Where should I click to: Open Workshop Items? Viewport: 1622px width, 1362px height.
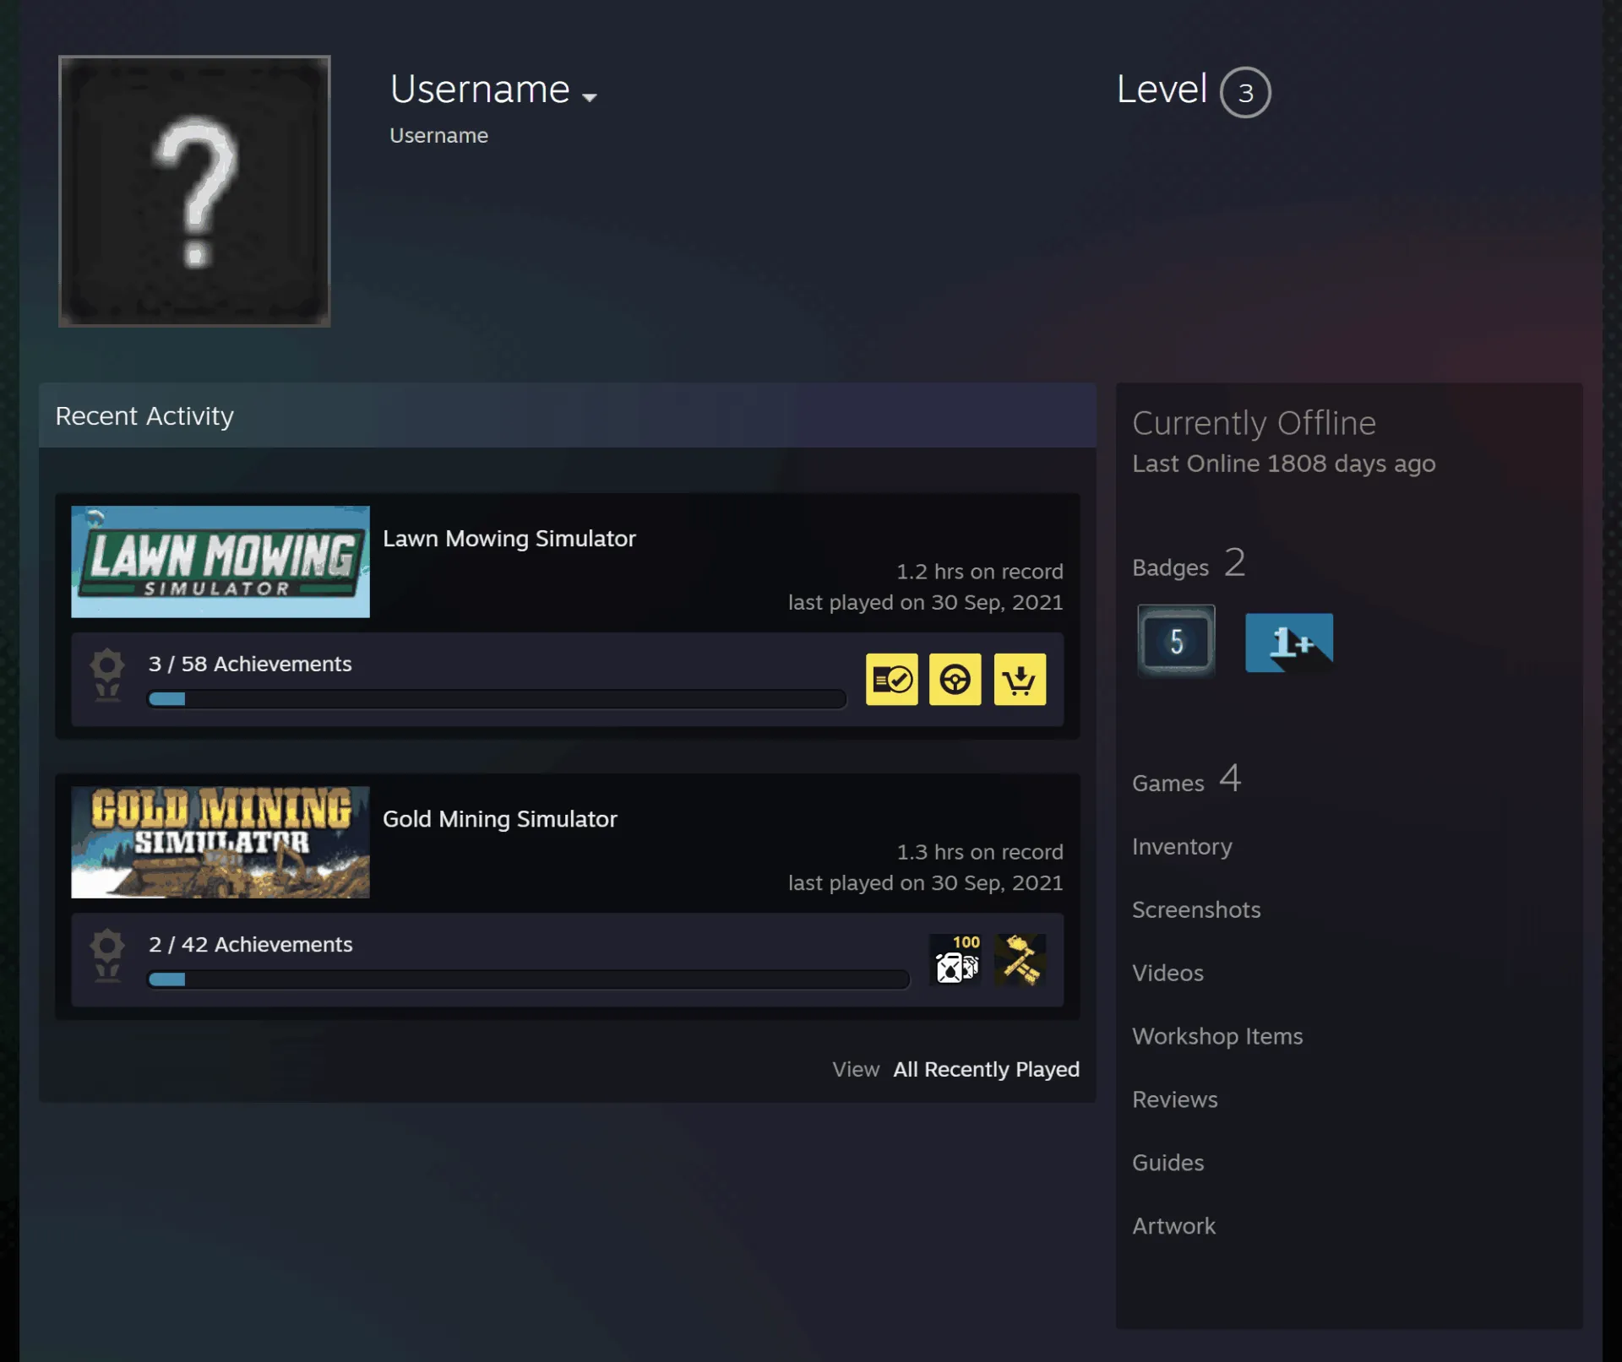pyautogui.click(x=1217, y=1036)
